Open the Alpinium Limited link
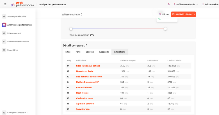 point(85,104)
